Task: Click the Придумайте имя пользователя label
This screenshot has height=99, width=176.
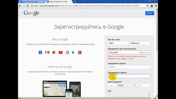Action: pyautogui.click(x=122, y=49)
